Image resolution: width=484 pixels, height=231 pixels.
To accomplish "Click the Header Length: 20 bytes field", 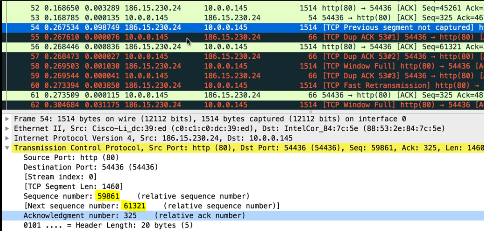I will [108, 225].
